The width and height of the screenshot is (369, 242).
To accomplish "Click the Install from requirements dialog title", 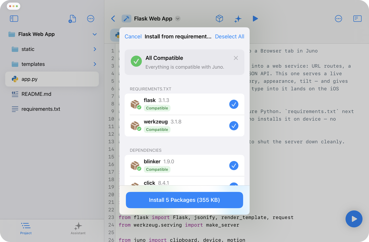I will coord(178,36).
